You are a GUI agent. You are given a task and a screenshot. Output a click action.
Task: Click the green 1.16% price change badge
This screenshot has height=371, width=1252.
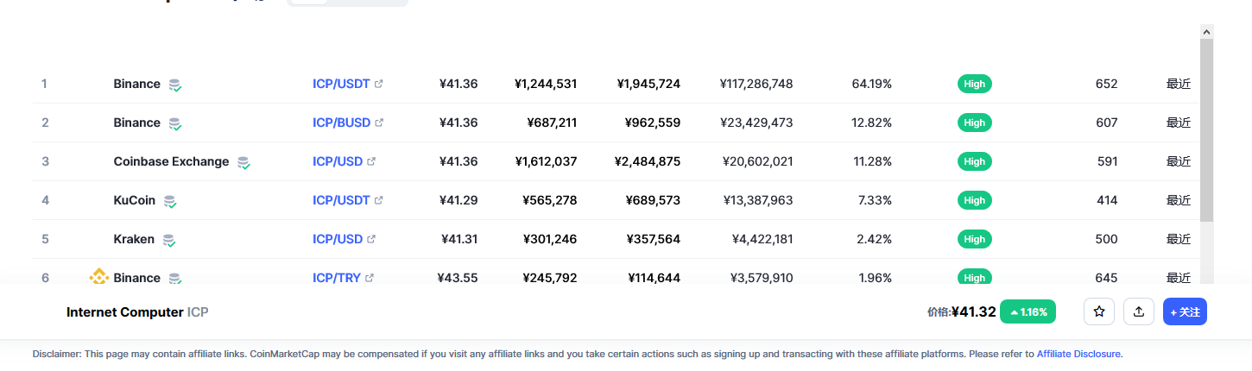point(1028,311)
